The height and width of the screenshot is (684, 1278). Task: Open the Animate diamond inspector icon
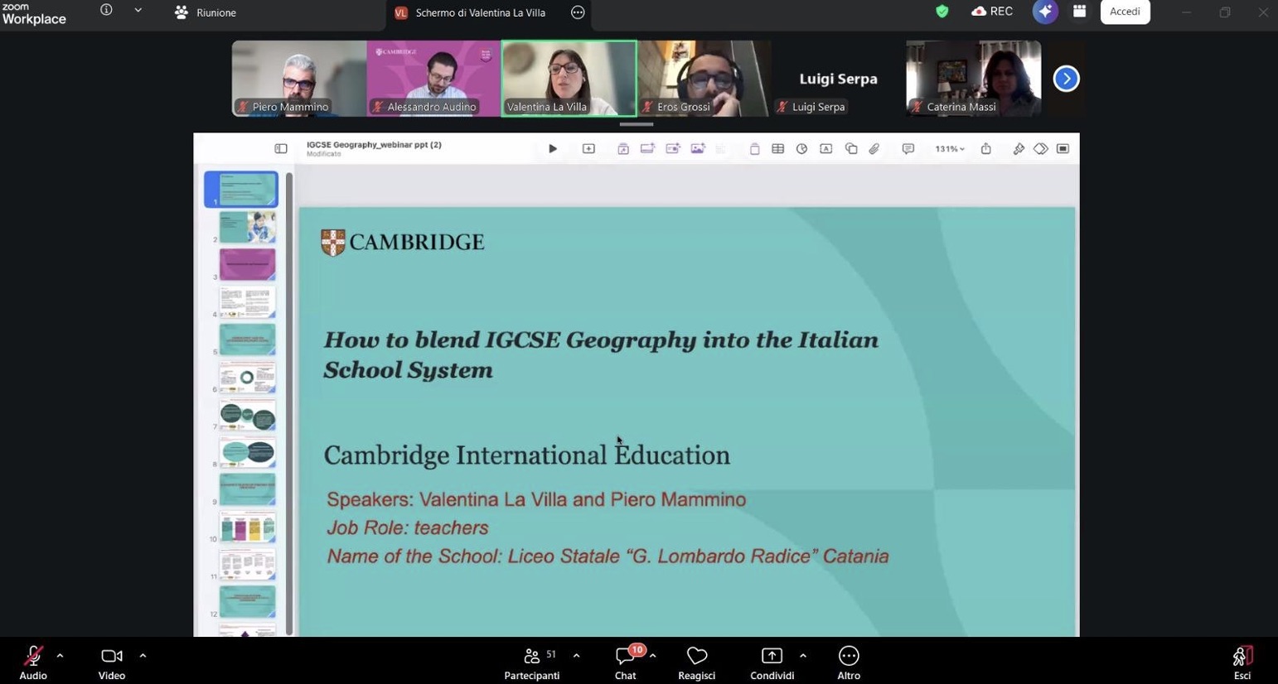tap(1040, 149)
